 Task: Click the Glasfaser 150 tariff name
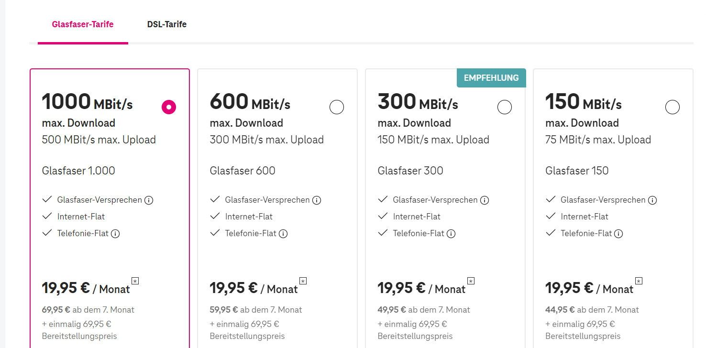point(577,171)
